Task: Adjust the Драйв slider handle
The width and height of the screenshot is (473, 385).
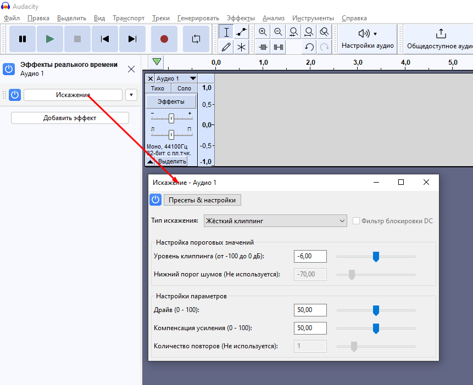Action: (x=376, y=310)
